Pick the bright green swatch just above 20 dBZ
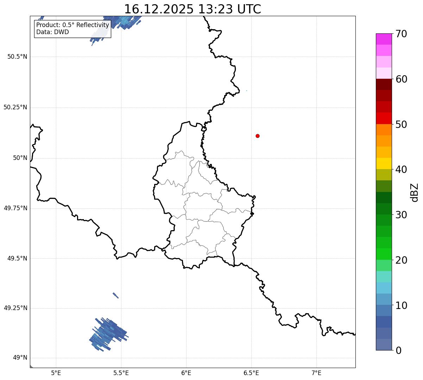423x380 pixels. tap(384, 254)
